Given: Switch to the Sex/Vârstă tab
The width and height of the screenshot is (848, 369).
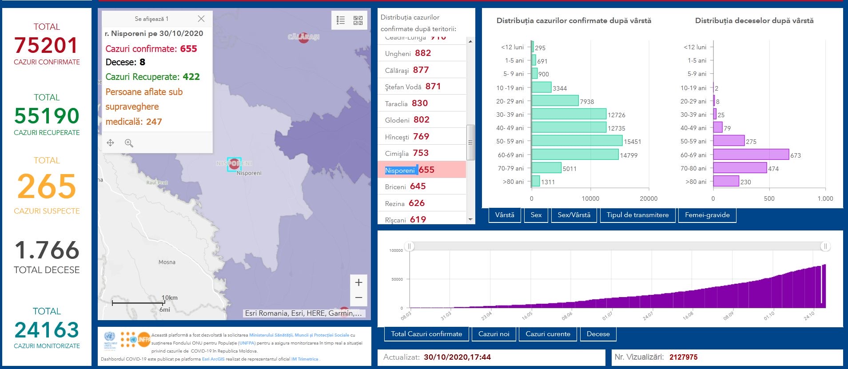Looking at the screenshot, I should click(574, 215).
